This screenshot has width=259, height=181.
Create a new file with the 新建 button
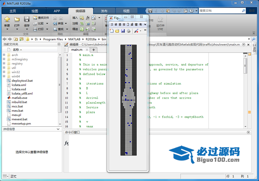point(7,22)
